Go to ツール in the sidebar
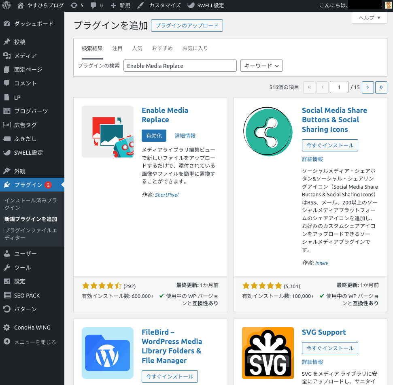The width and height of the screenshot is (393, 385). [x=22, y=268]
